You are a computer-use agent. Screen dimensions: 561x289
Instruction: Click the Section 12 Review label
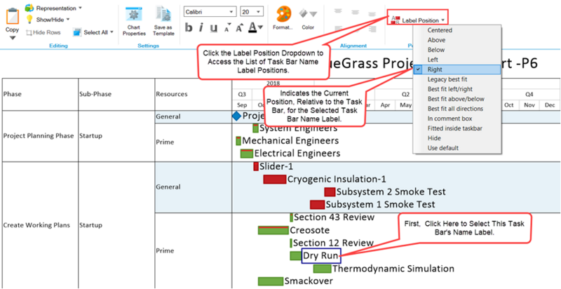[x=334, y=243]
